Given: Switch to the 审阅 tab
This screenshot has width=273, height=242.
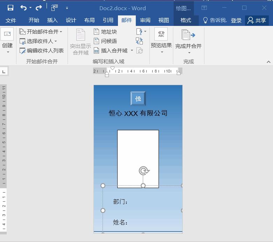Looking at the screenshot, I should pos(145,20).
